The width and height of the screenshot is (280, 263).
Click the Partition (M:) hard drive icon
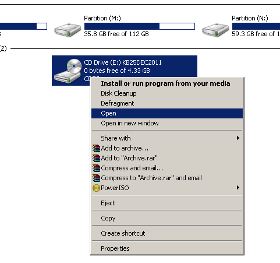(x=68, y=30)
